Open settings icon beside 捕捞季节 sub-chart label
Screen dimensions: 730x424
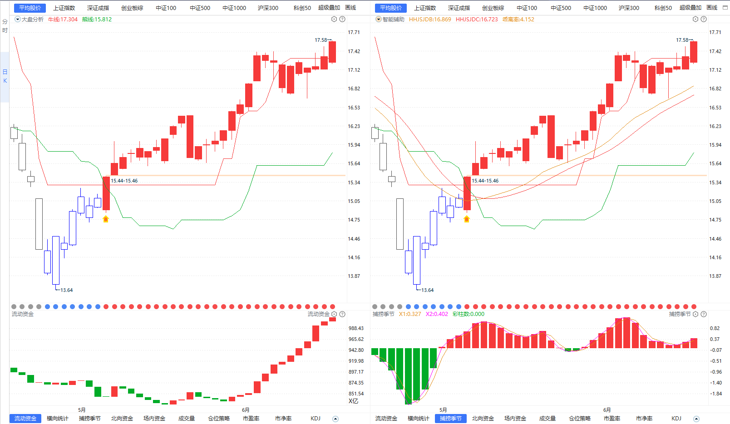[695, 314]
